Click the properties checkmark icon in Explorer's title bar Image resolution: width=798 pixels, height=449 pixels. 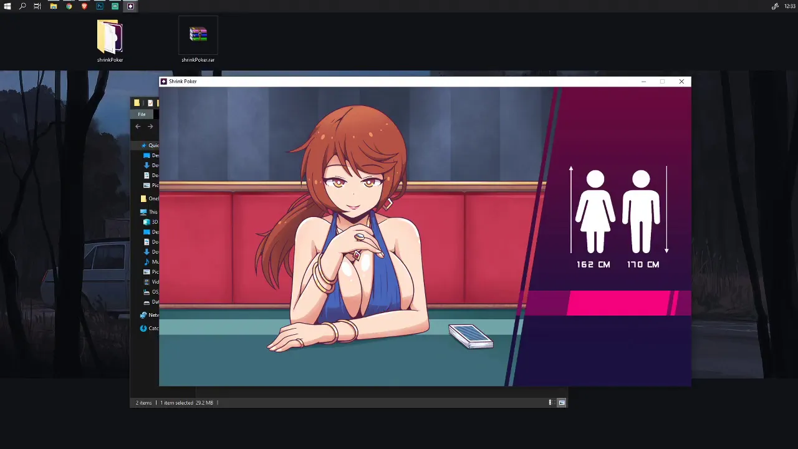tap(150, 103)
